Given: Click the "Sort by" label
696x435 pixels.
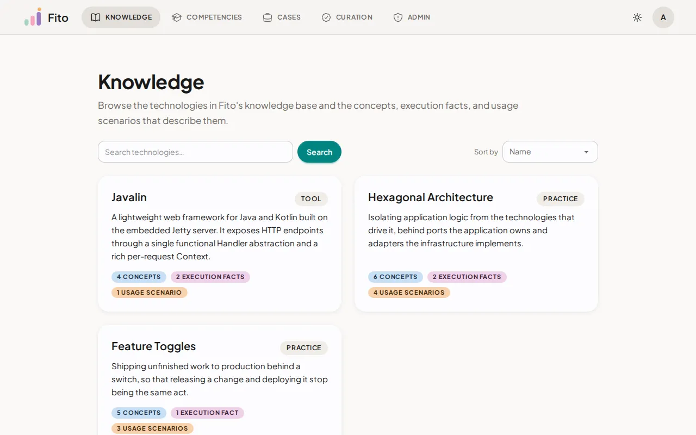Looking at the screenshot, I should (x=486, y=152).
